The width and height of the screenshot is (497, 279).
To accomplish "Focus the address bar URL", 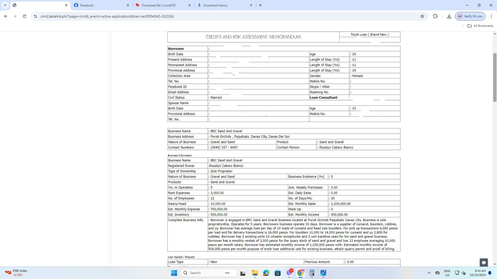I will [x=107, y=16].
